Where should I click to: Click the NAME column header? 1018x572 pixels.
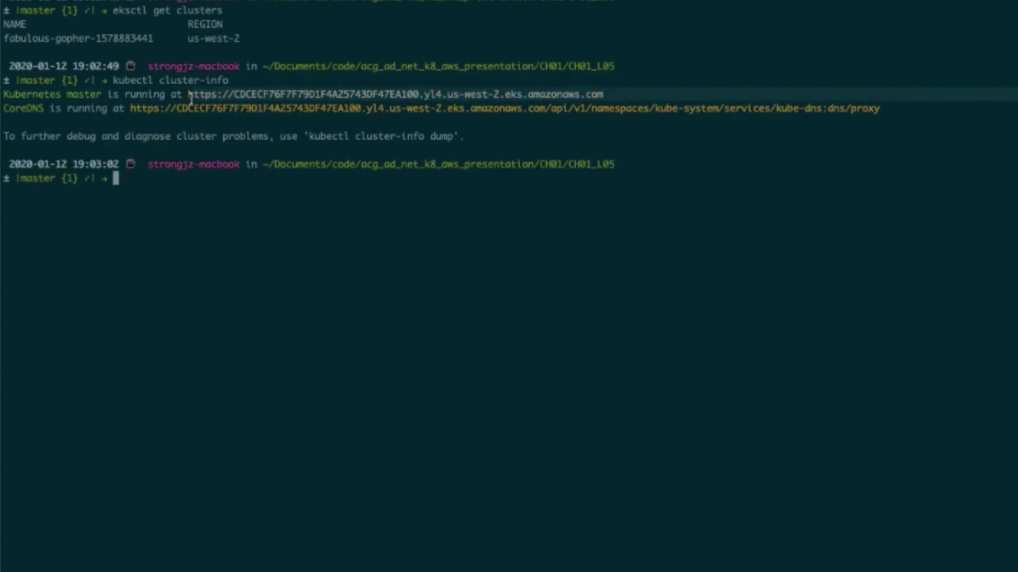coord(14,24)
